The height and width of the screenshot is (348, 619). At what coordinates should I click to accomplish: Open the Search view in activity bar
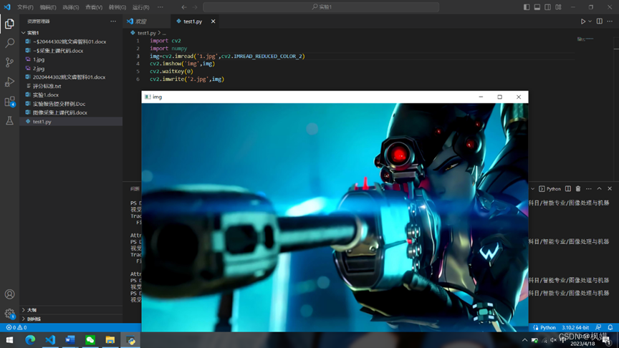(9, 43)
